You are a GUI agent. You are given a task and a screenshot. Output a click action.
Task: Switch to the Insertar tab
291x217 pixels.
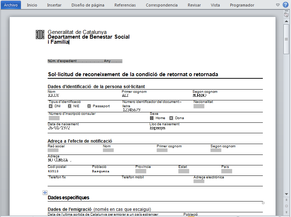(54, 5)
